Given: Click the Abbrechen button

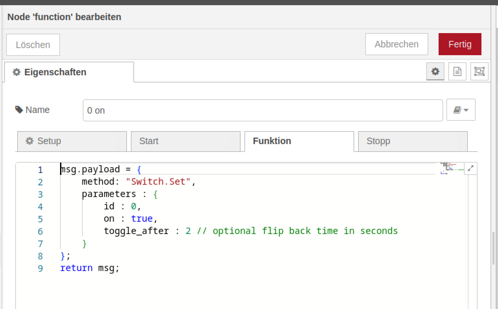Looking at the screenshot, I should tap(396, 44).
